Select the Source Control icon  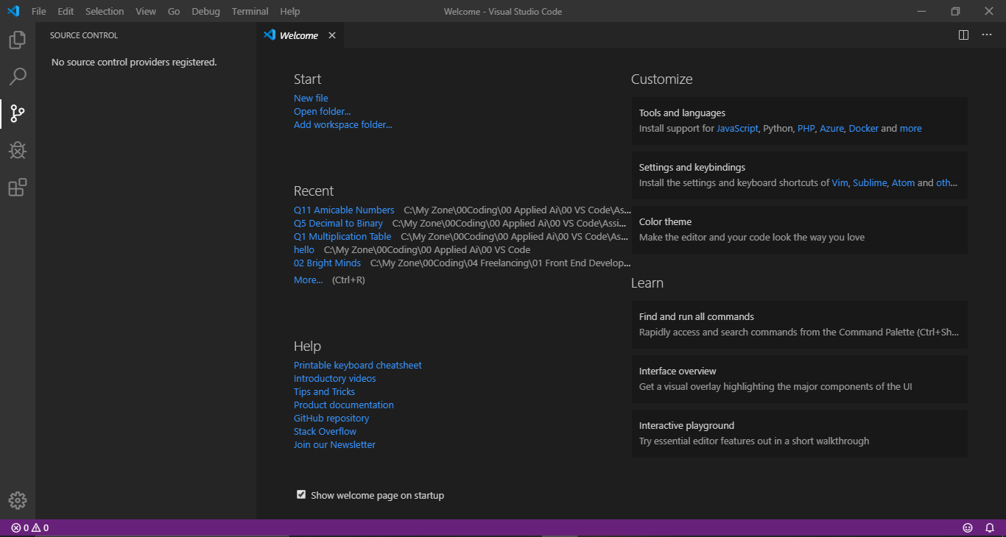click(17, 113)
